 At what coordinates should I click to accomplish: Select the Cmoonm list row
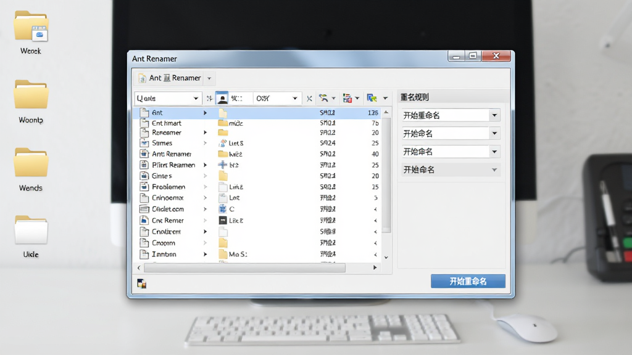coord(257,243)
